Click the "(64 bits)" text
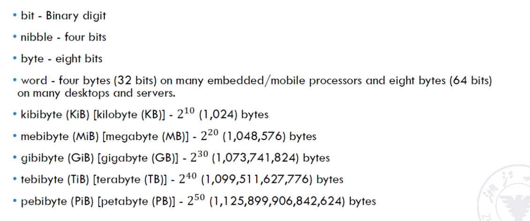 pos(470,81)
